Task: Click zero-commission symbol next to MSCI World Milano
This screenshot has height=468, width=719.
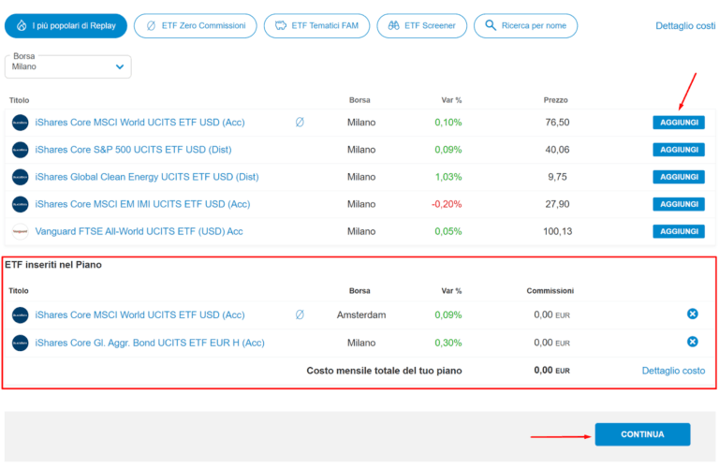Action: tap(300, 123)
